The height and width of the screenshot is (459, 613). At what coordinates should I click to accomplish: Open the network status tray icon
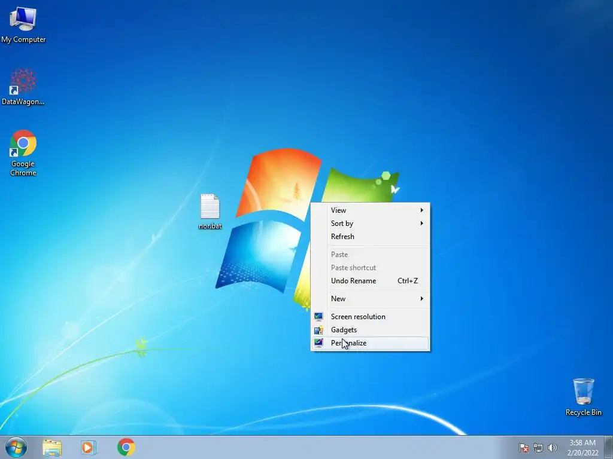click(x=538, y=448)
